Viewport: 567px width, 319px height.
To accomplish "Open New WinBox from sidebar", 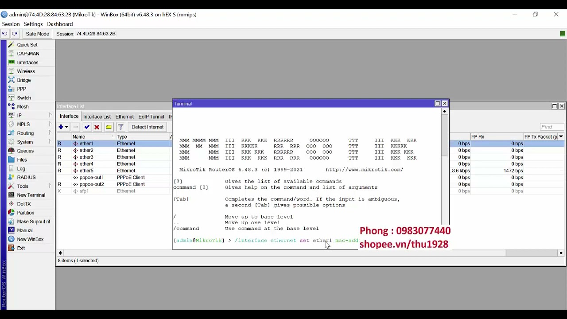I will [30, 239].
